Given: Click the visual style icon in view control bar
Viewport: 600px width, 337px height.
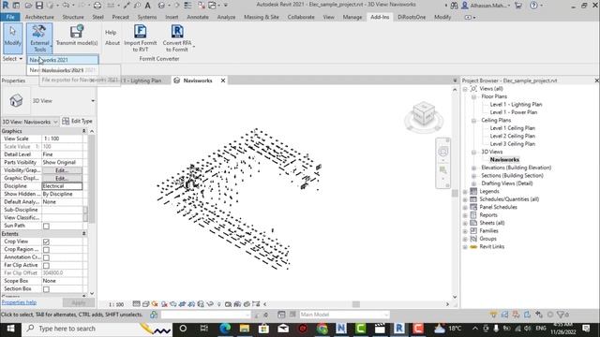Looking at the screenshot, I should coord(146,304).
